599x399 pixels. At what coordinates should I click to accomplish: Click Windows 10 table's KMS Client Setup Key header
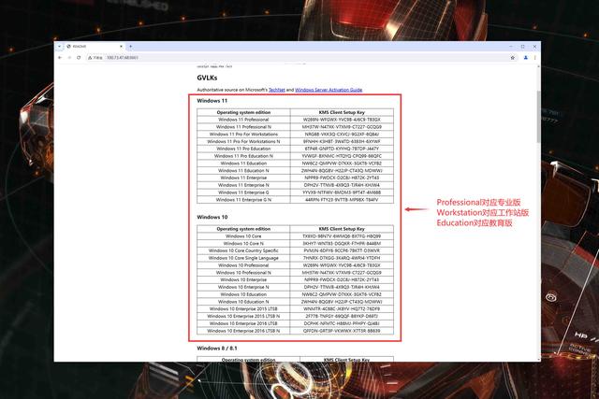[342, 229]
